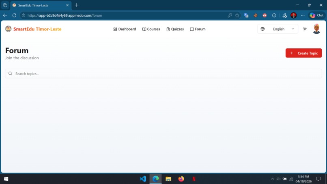Open the browser profile picture
This screenshot has width=327, height=184.
[x=293, y=15]
